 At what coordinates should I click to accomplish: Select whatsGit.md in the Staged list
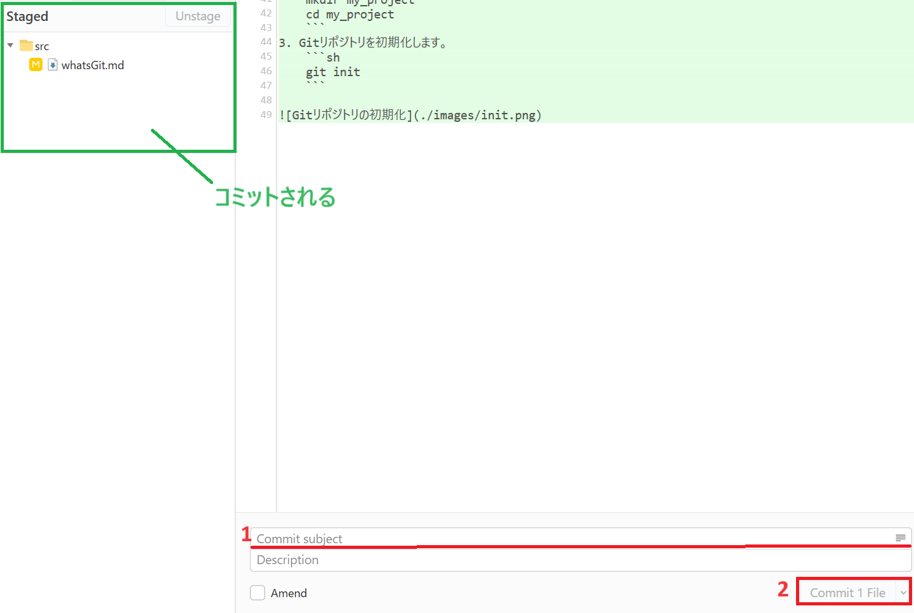click(x=93, y=64)
